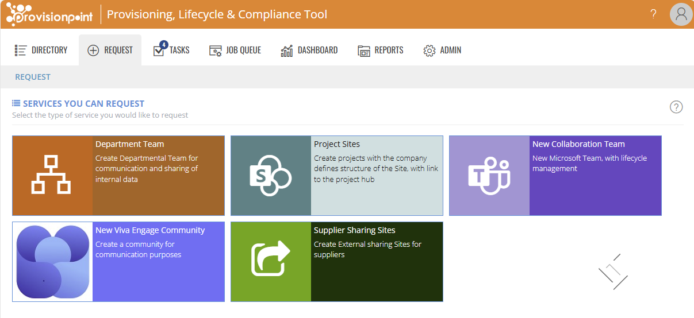Click the Job Queue gear window icon
This screenshot has width=694, height=318.
(216, 51)
